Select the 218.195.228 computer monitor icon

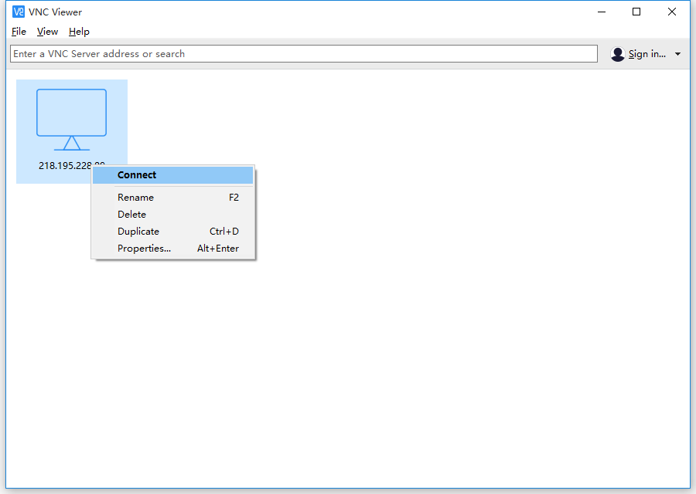point(71,120)
